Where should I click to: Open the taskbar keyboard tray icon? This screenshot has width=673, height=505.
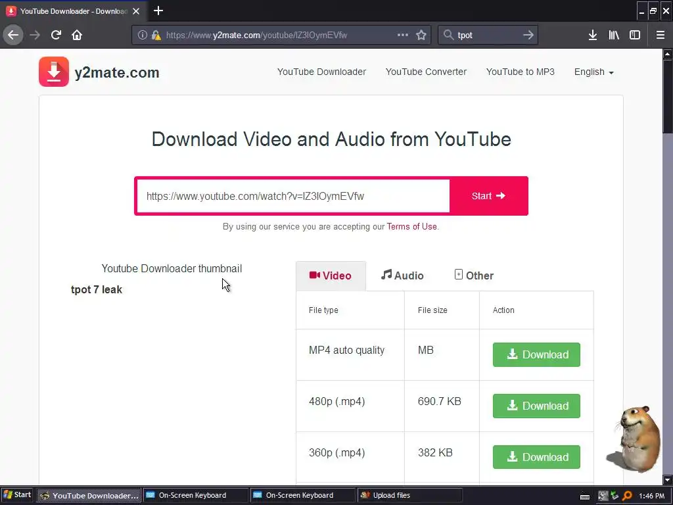(x=584, y=496)
